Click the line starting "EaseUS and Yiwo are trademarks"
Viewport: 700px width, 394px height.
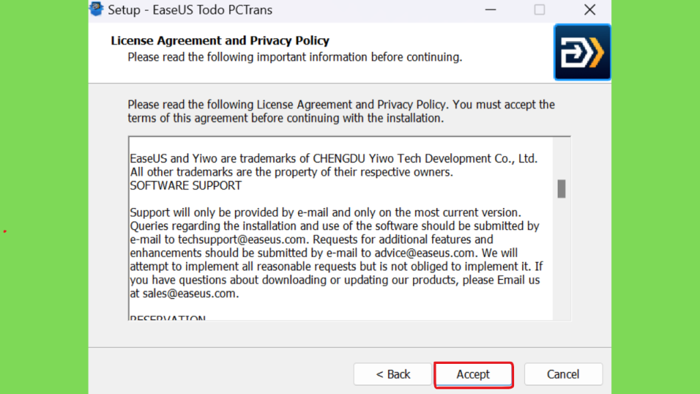(x=334, y=159)
